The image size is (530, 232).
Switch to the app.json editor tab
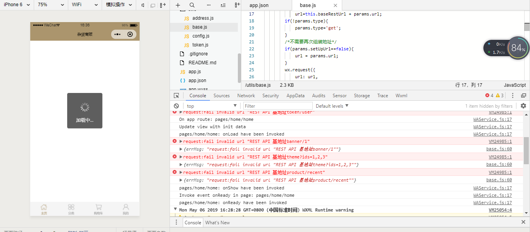coord(259,5)
